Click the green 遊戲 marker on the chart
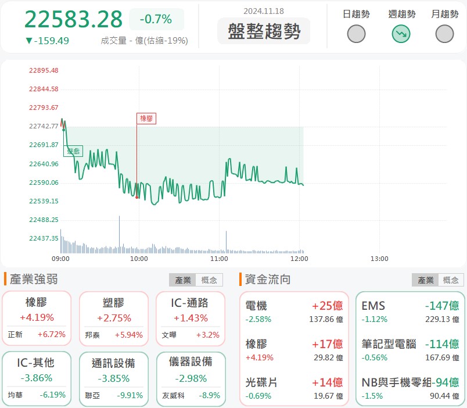The width and height of the screenshot is (467, 408). point(73,151)
